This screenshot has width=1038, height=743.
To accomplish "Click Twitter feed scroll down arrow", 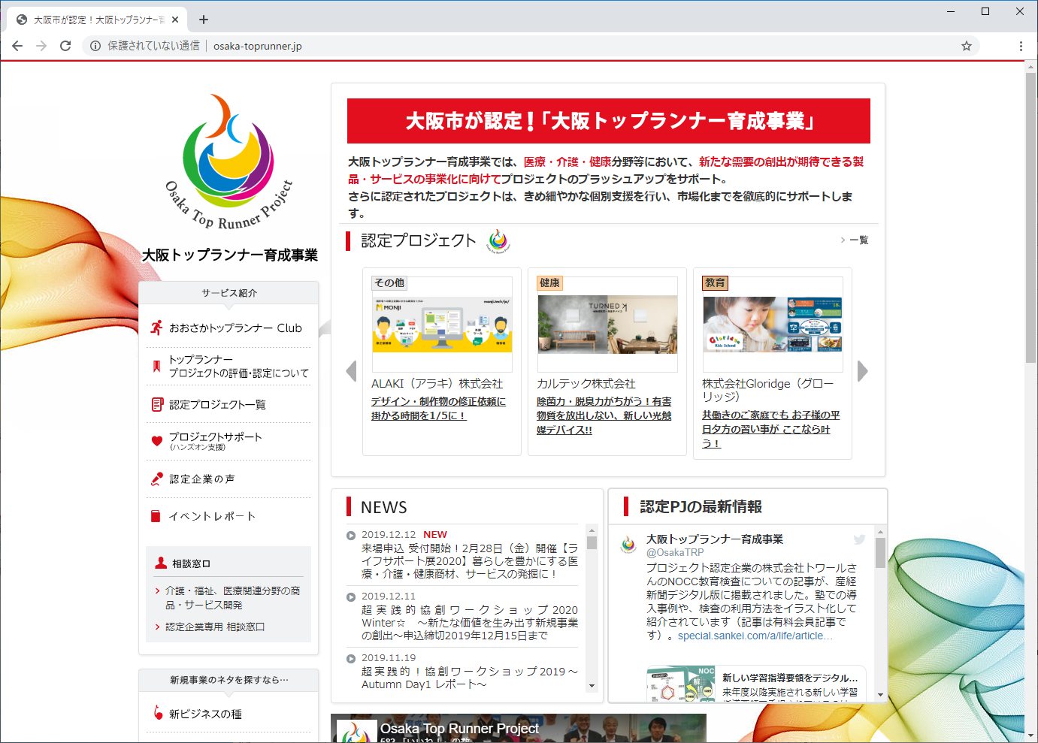I will [880, 695].
